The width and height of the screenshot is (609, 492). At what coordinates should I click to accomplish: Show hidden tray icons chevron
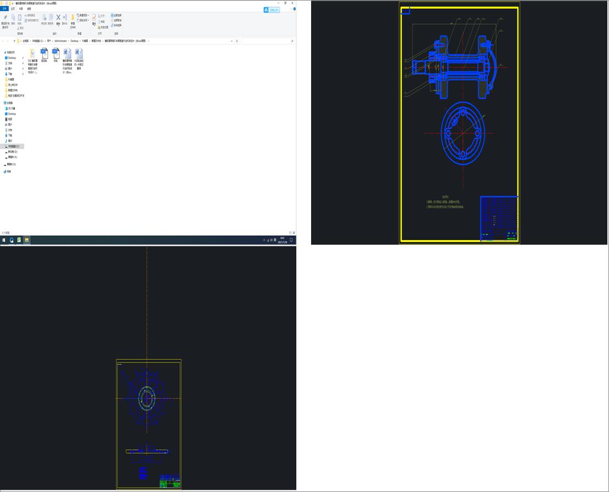[264, 240]
